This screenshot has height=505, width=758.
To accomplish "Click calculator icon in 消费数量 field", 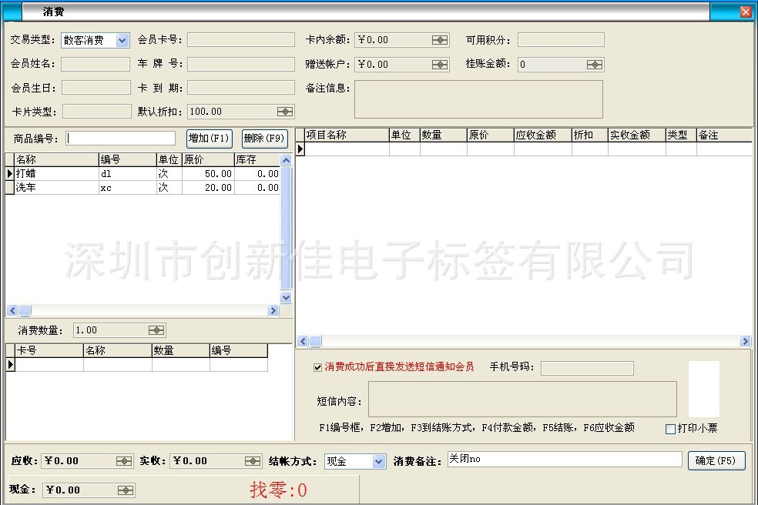I will [156, 330].
